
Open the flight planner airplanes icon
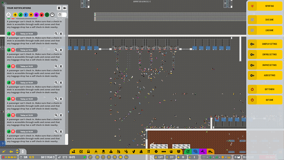click(4, 151)
